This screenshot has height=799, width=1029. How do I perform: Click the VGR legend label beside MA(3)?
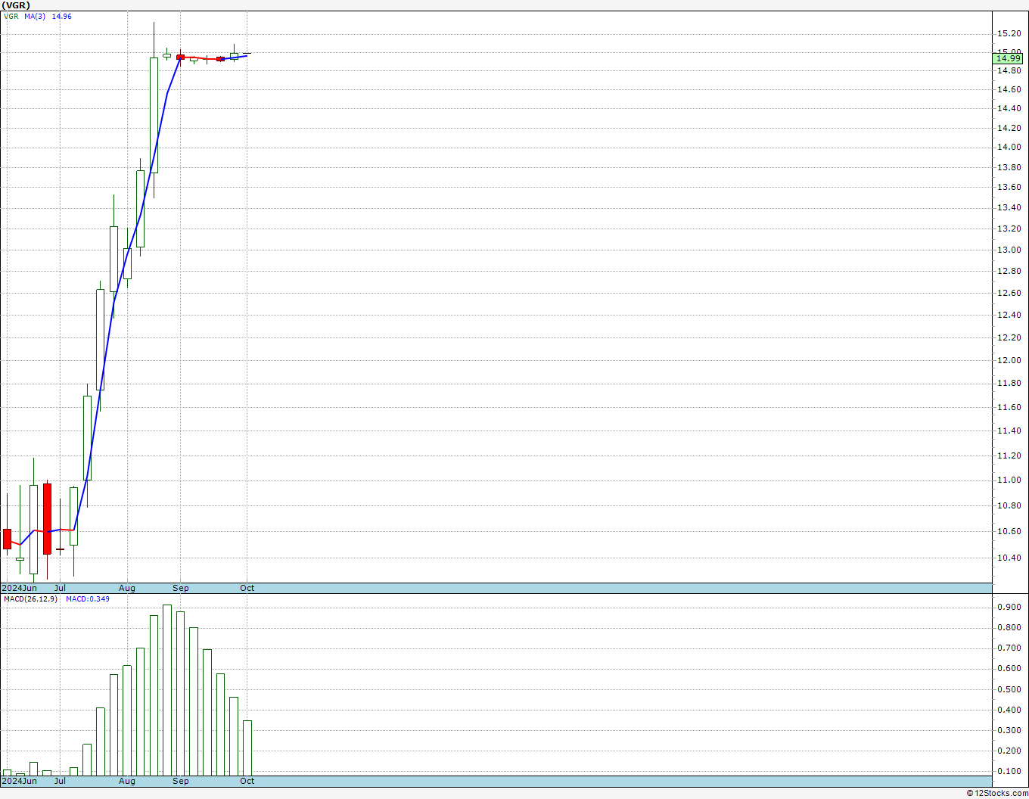coord(11,16)
